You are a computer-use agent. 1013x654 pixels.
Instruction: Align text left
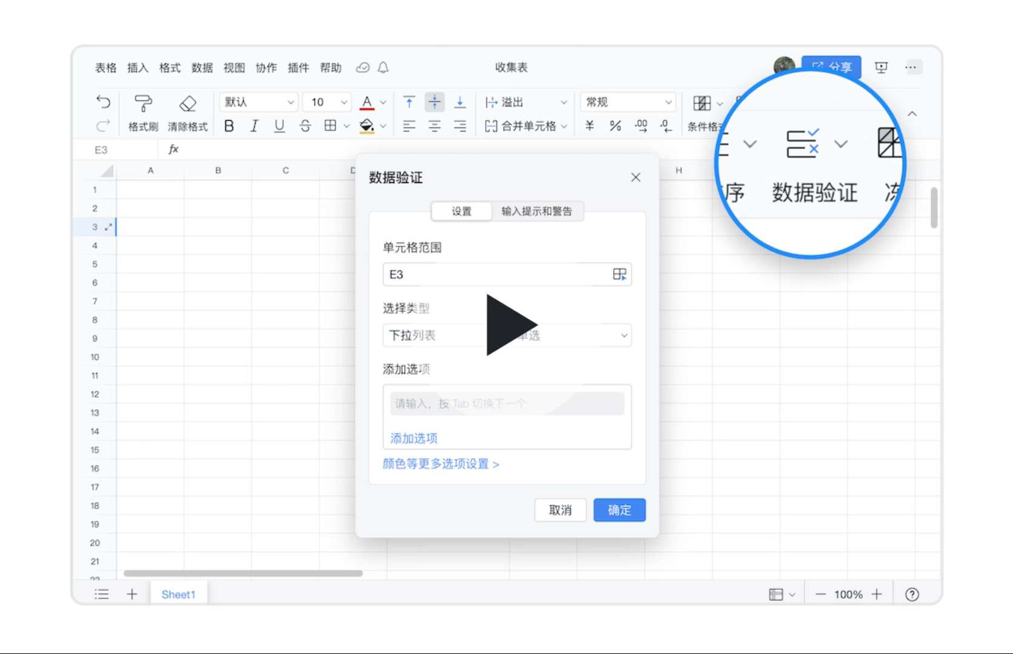point(410,126)
